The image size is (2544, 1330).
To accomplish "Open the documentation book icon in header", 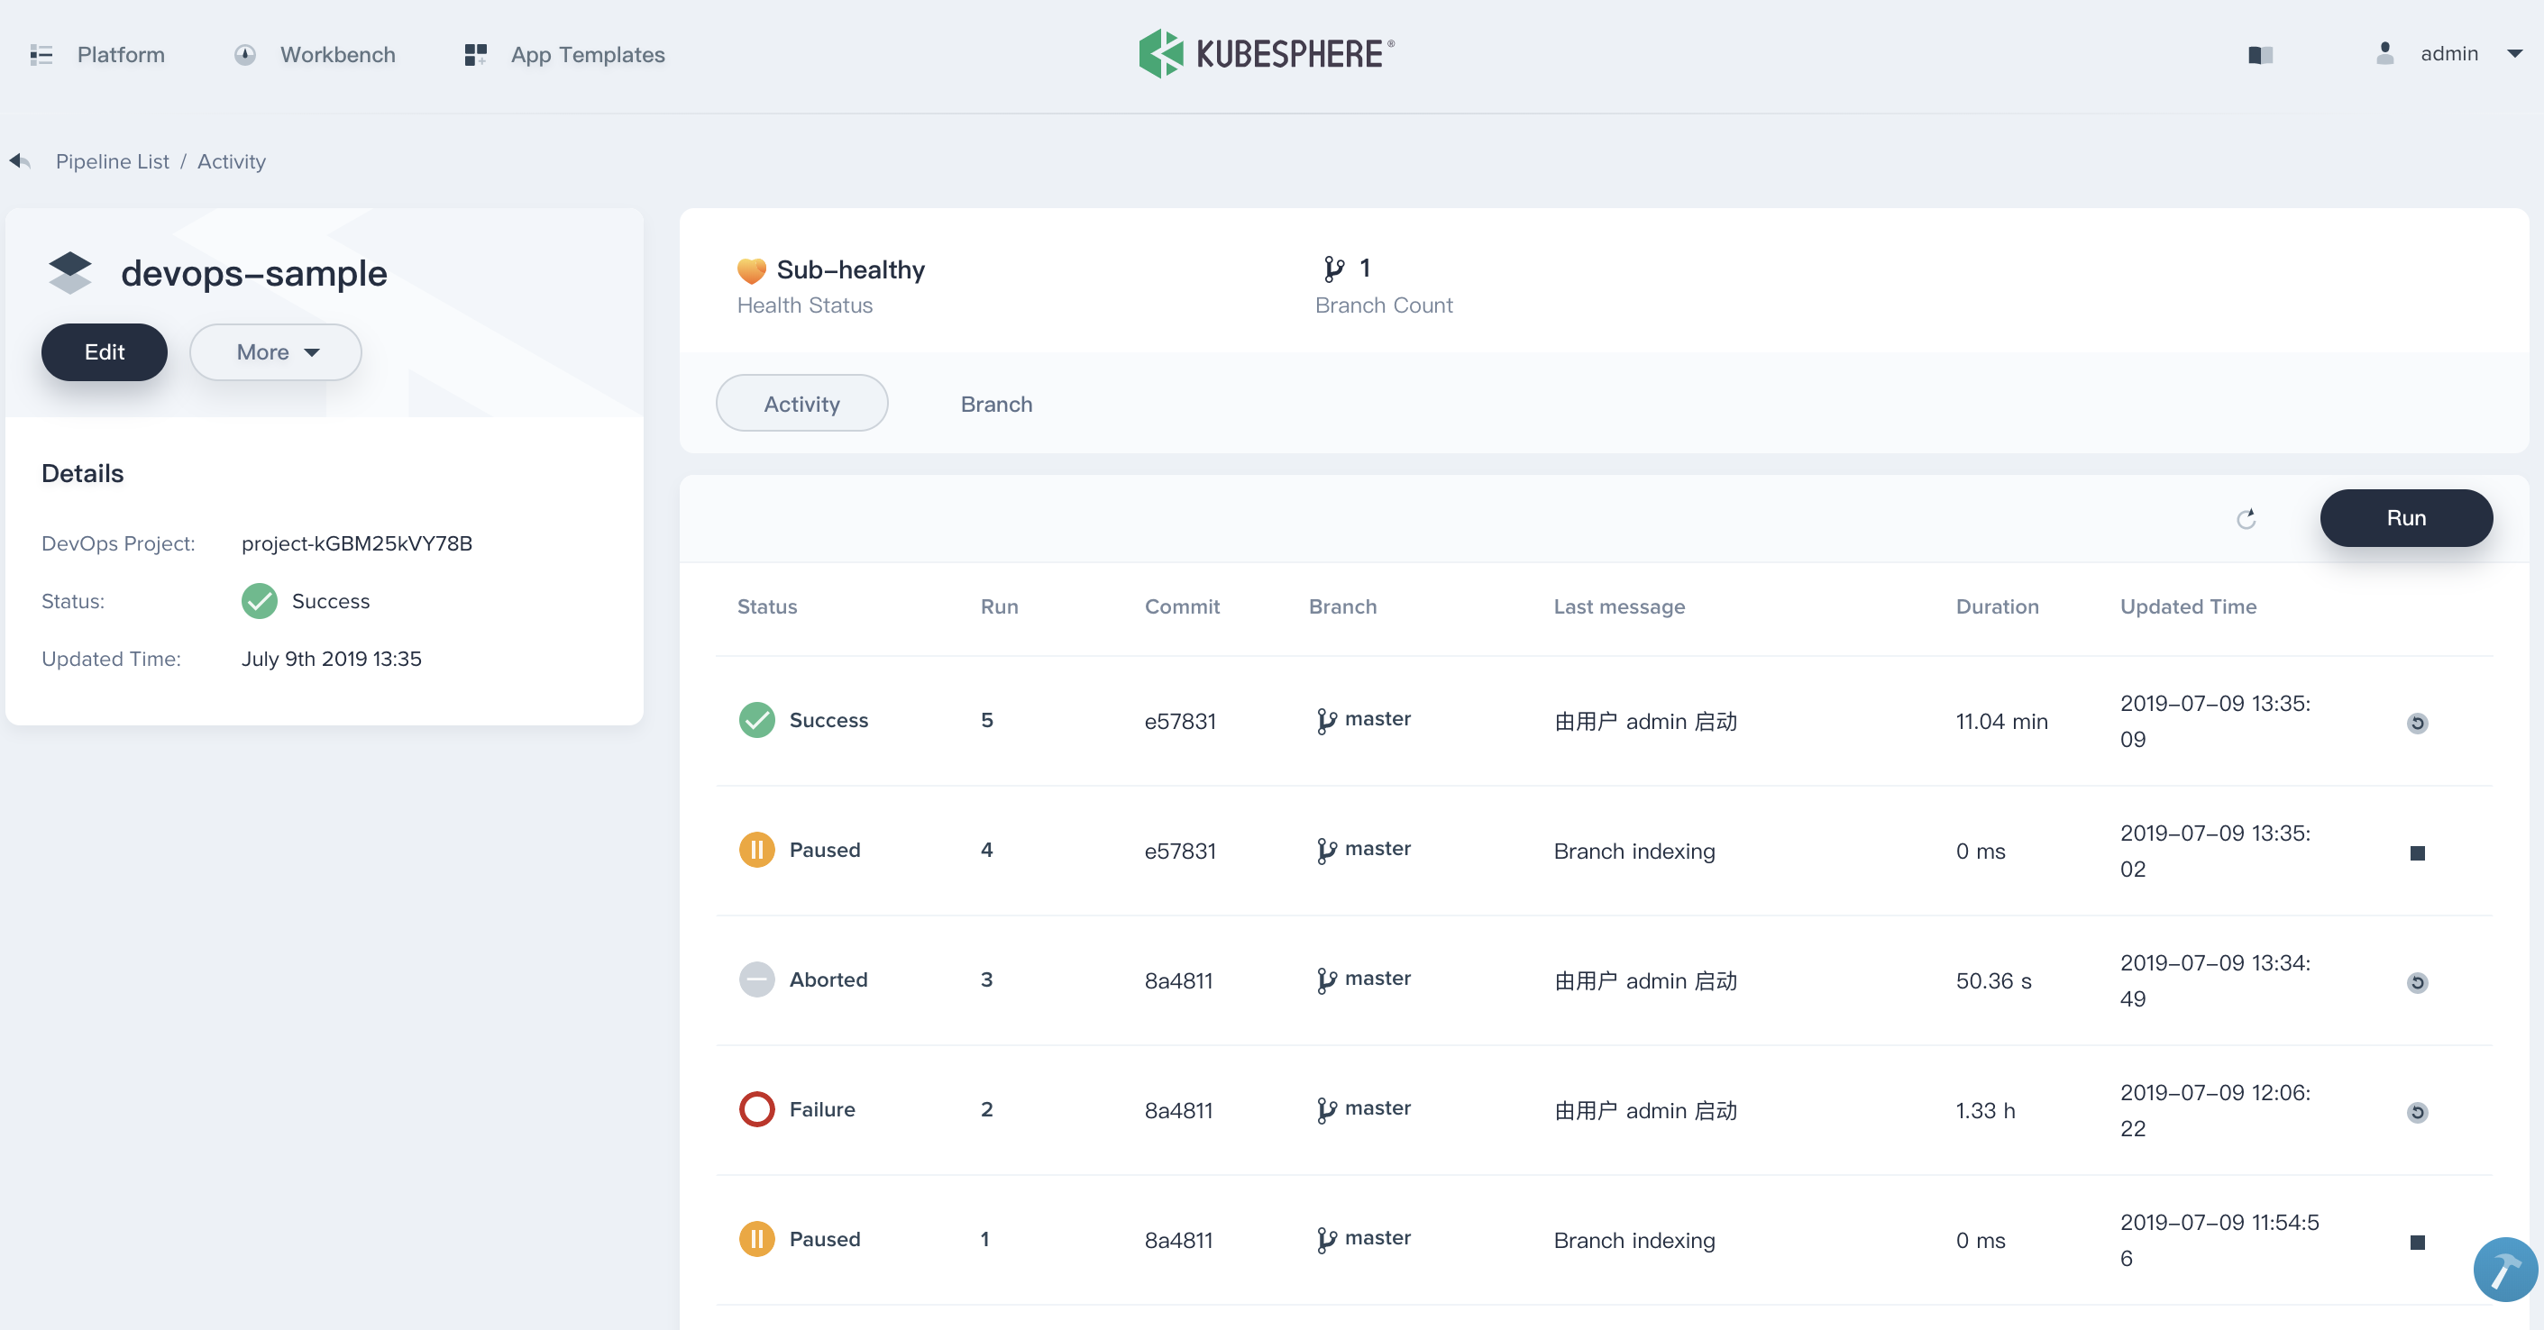I will 2261,54.
